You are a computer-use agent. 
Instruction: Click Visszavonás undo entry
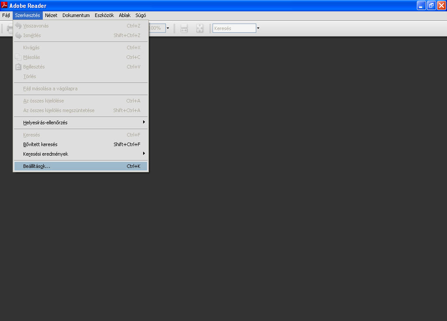coord(81,26)
